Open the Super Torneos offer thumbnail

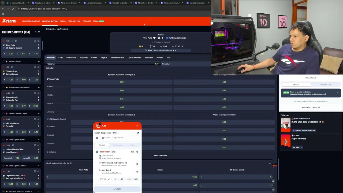(286, 141)
